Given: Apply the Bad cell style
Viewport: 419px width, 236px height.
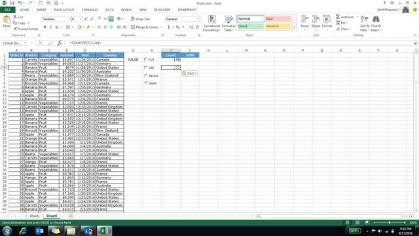Looking at the screenshot, I should click(x=278, y=19).
